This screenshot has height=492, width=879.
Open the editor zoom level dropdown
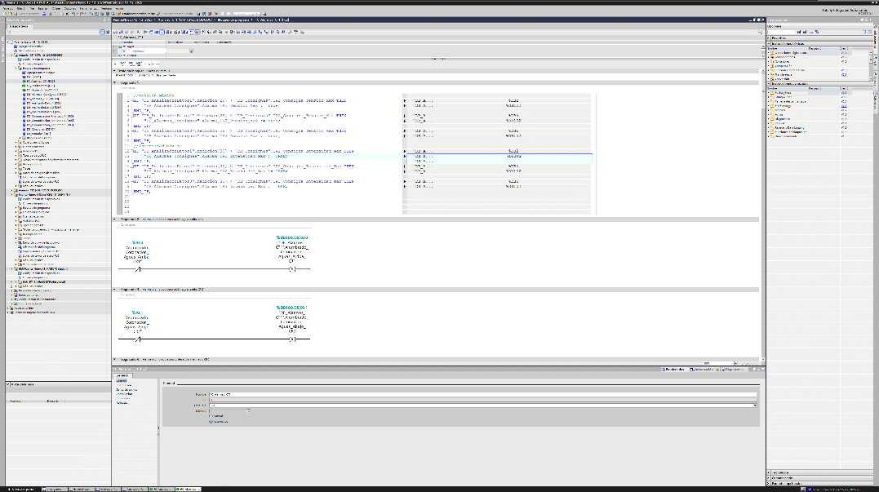[x=736, y=364]
